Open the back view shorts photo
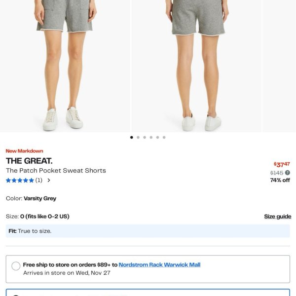The width and height of the screenshot is (296, 296). click(x=197, y=66)
